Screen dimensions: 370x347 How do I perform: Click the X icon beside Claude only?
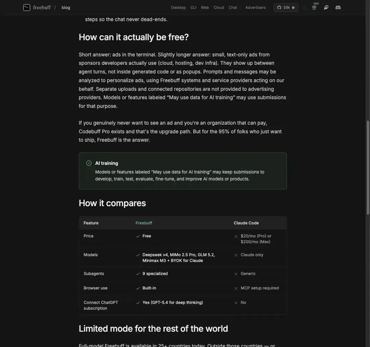(236, 255)
